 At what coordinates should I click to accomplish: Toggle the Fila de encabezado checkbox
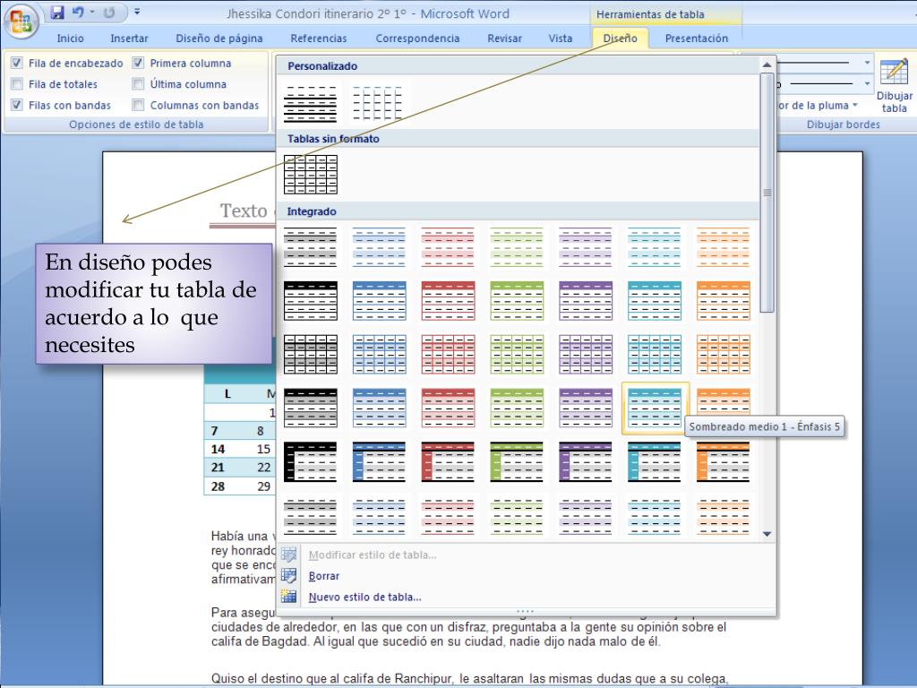click(17, 63)
